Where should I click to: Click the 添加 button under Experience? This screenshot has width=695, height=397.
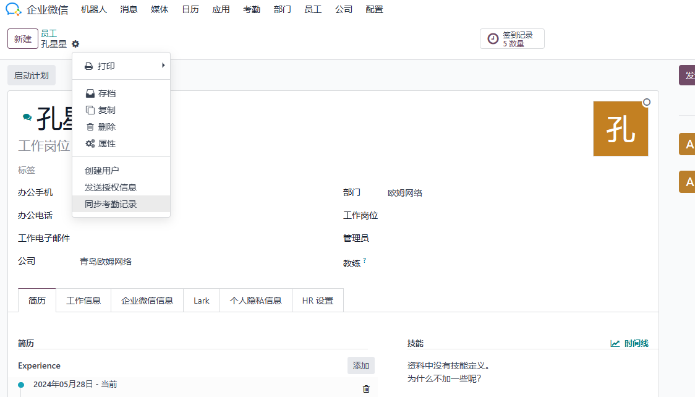361,365
